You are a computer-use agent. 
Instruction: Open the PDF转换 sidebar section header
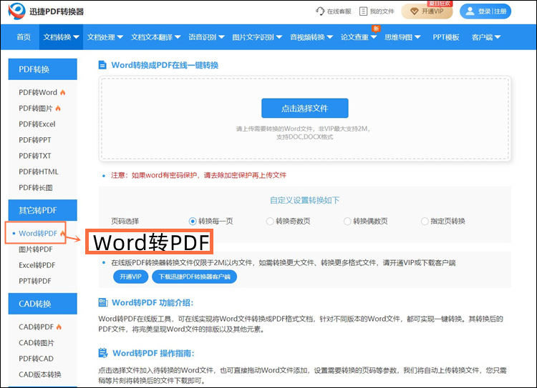tap(42, 69)
